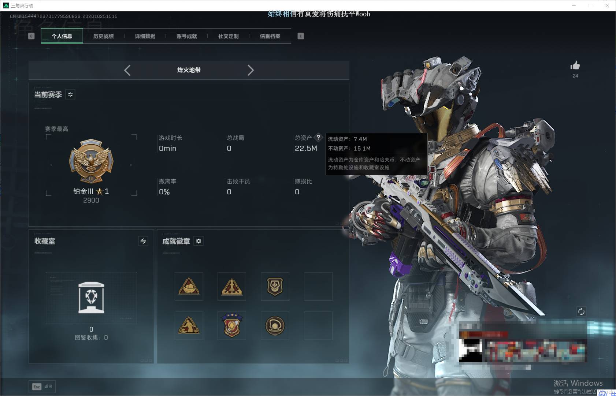This screenshot has width=616, height=396.
Task: Click the Q key previous-tab icon
Action: click(x=31, y=36)
